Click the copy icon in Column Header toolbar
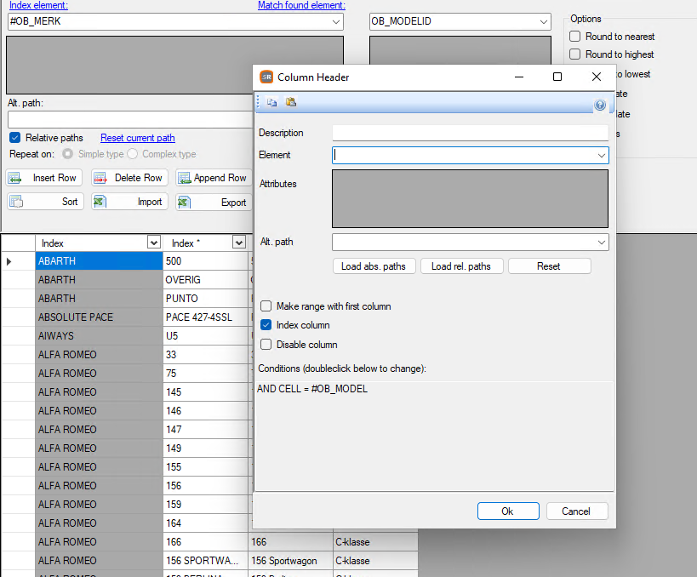697x577 pixels. [271, 102]
